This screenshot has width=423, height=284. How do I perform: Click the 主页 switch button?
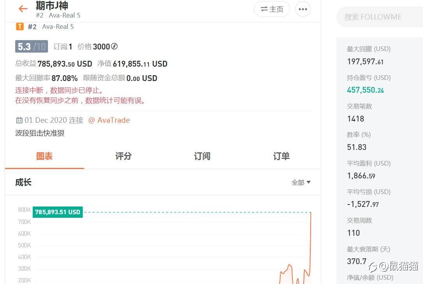point(272,9)
